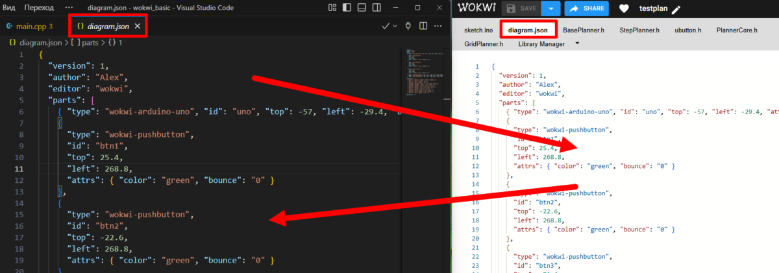This screenshot has height=273, width=779.
Task: Click the pencil icon to rename testplan
Action: (676, 9)
